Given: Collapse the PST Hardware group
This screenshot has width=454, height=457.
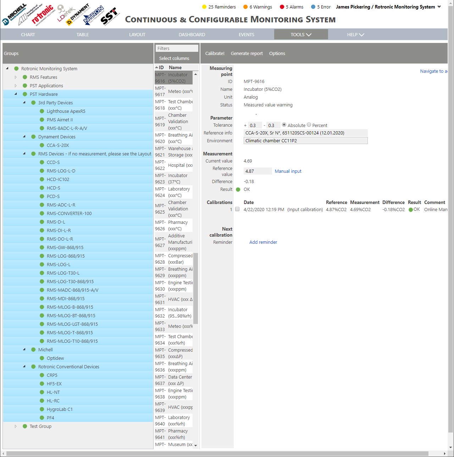Looking at the screenshot, I should click(x=16, y=94).
